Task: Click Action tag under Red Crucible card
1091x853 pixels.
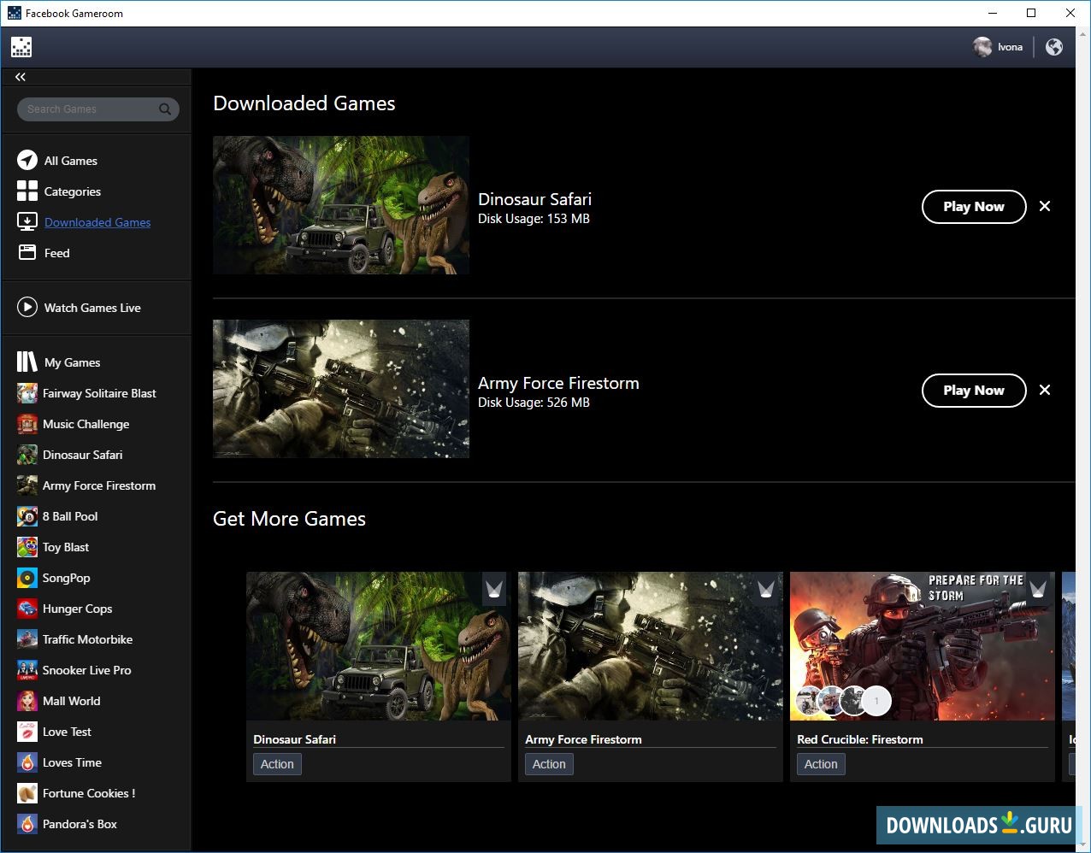Action: pyautogui.click(x=821, y=764)
